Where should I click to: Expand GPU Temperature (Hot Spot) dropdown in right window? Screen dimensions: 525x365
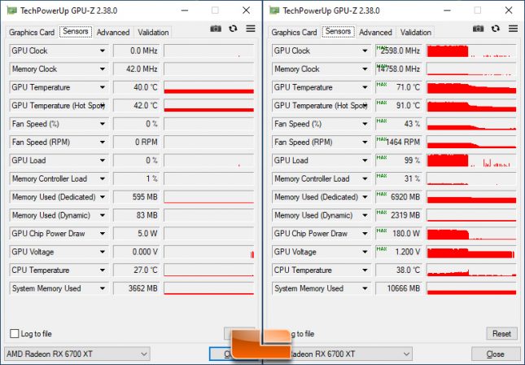(x=365, y=106)
